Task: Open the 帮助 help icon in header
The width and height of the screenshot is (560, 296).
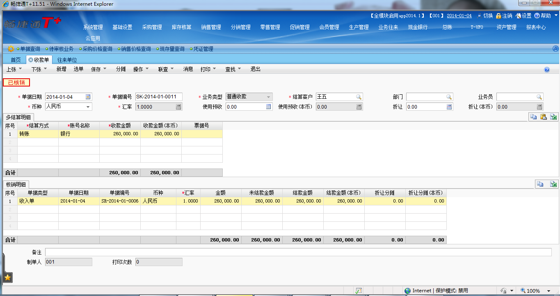Action: [537, 16]
